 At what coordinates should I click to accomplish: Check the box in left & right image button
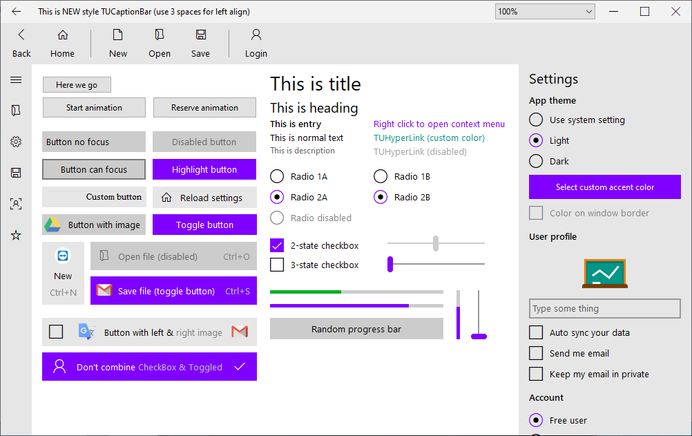[56, 332]
